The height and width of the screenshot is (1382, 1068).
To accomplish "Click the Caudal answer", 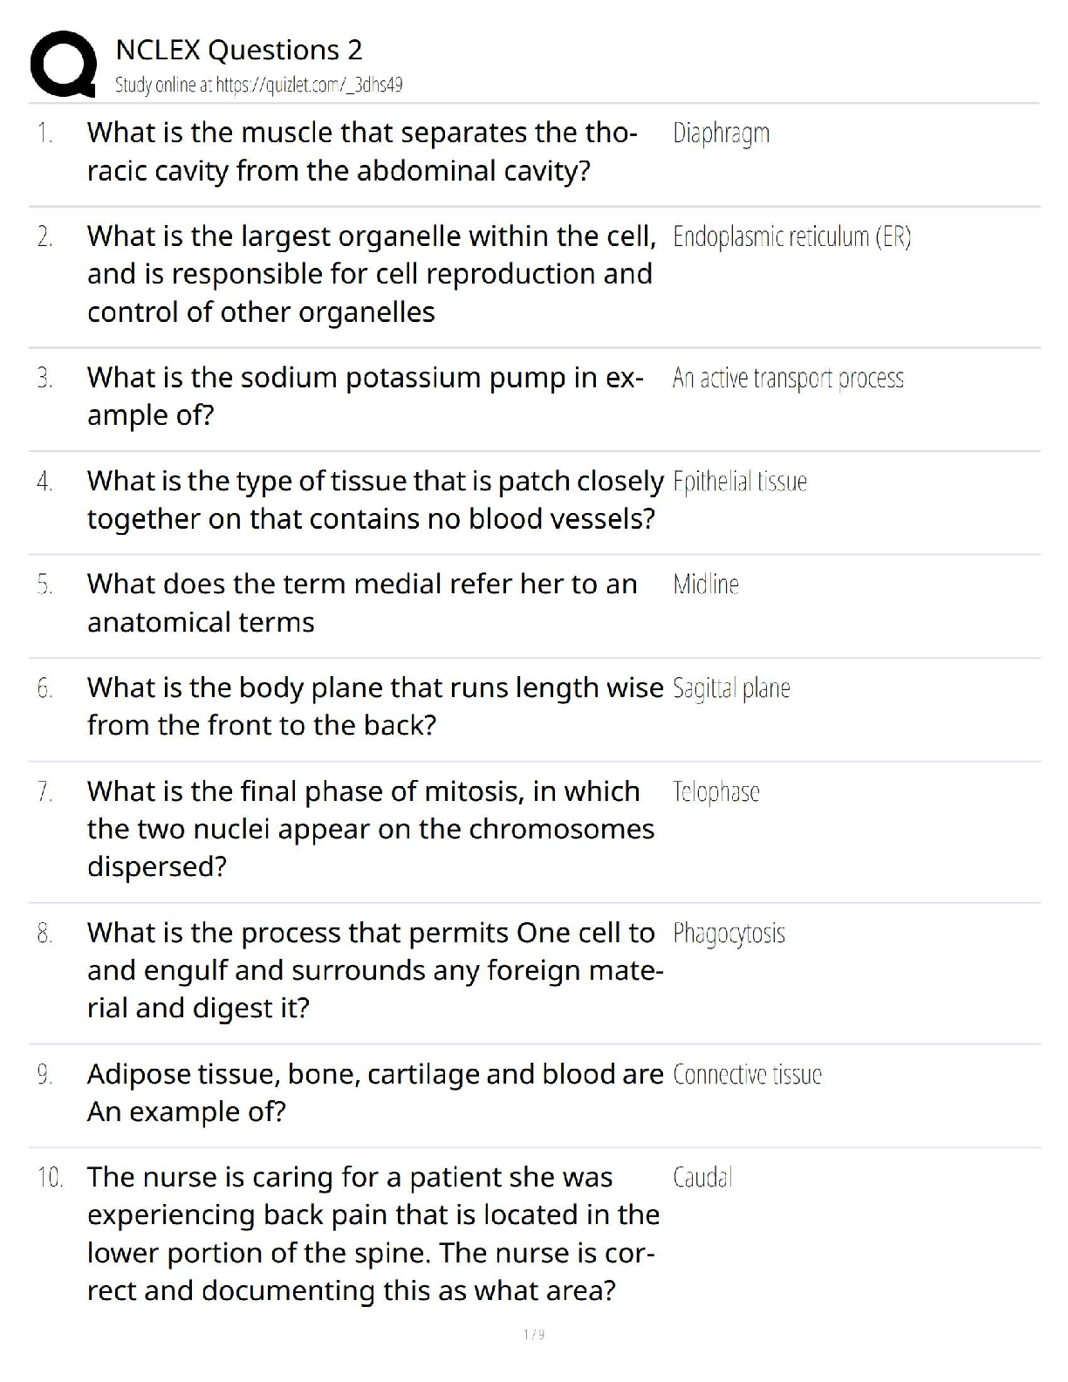I will pyautogui.click(x=702, y=1178).
